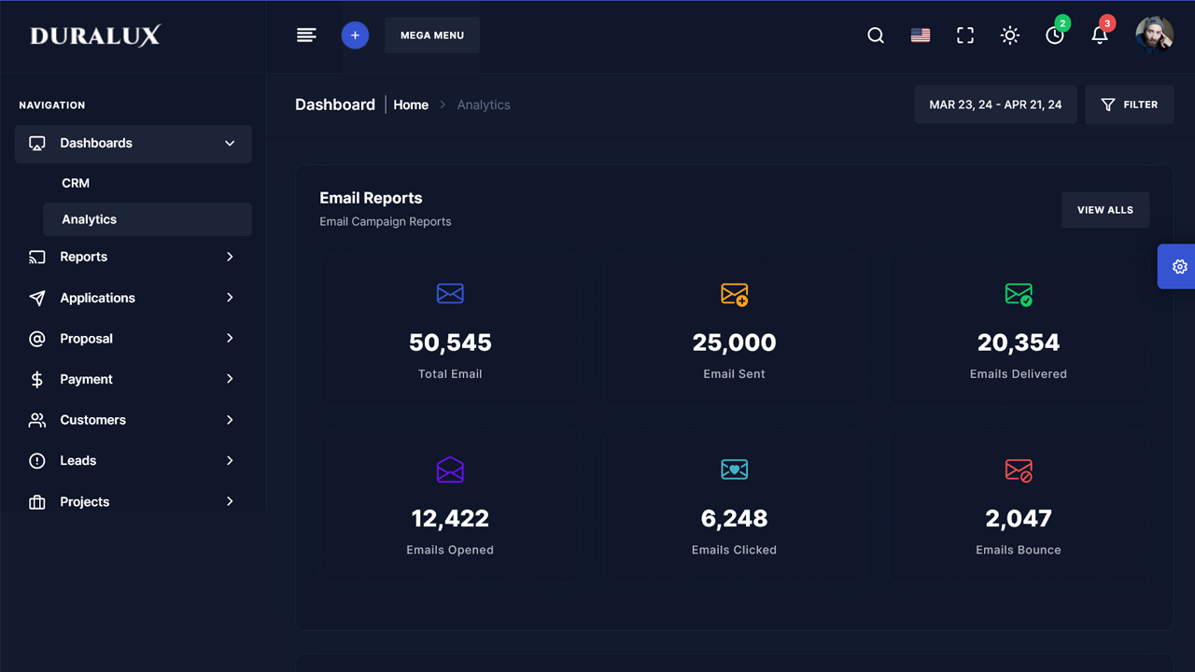Click the Home breadcrumb link
This screenshot has width=1195, height=672.
pos(411,105)
